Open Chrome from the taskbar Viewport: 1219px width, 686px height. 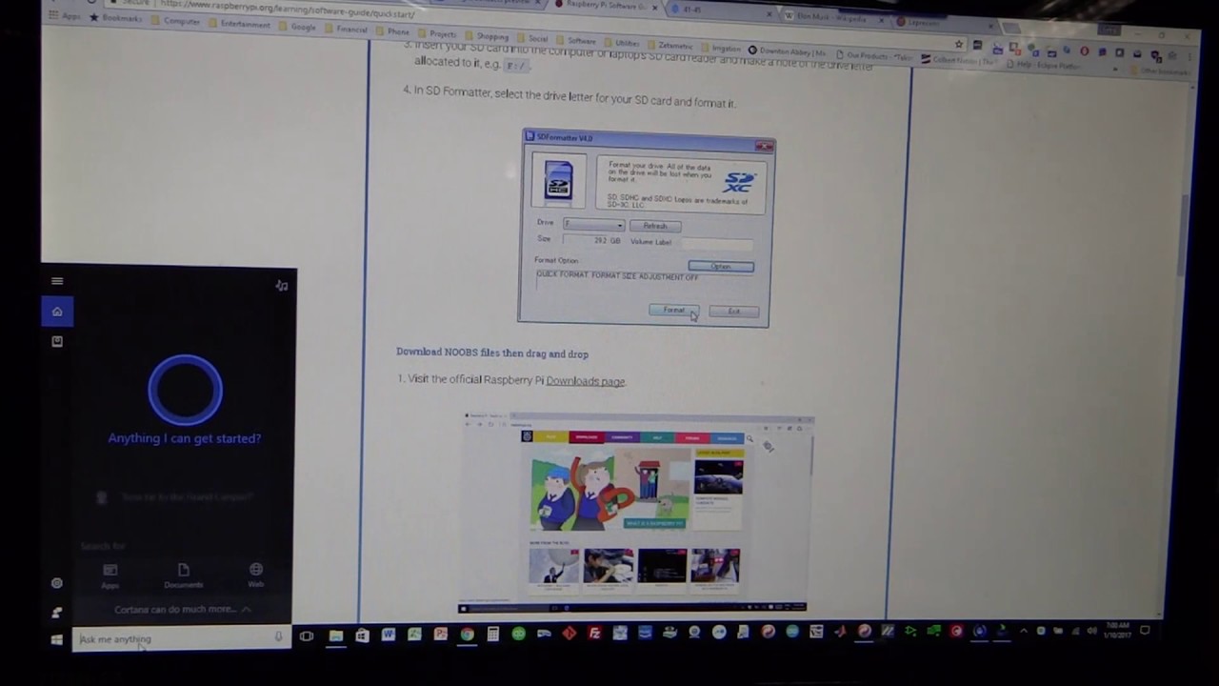tap(467, 634)
